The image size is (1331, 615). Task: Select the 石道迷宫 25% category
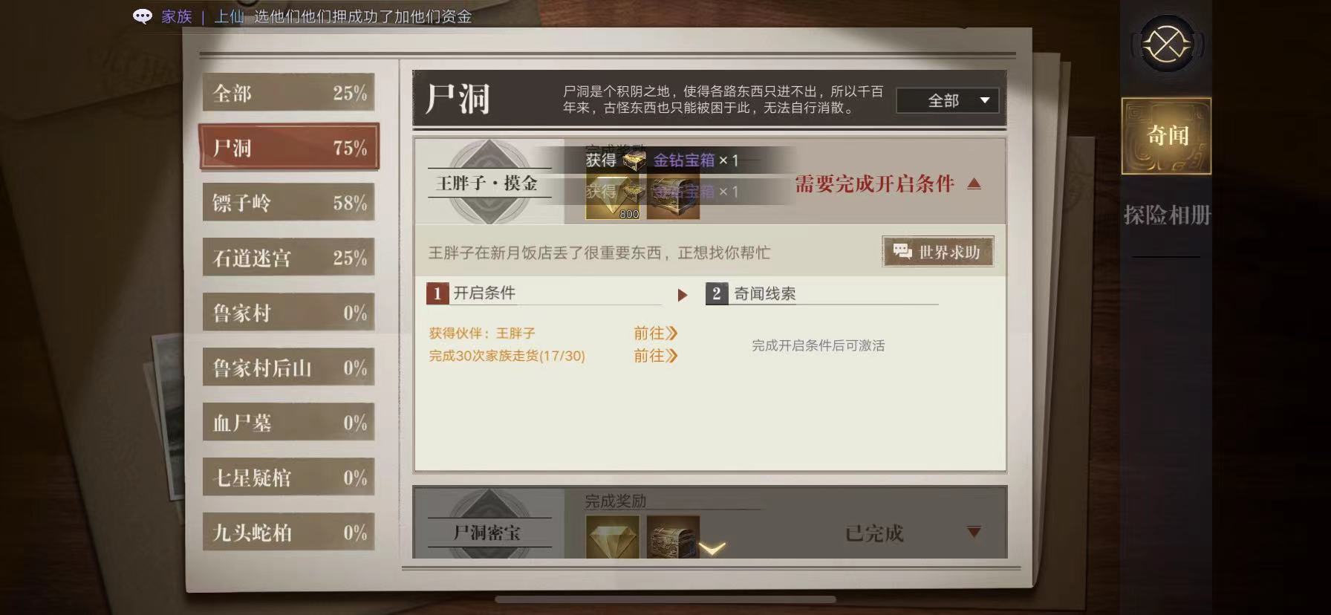(288, 258)
